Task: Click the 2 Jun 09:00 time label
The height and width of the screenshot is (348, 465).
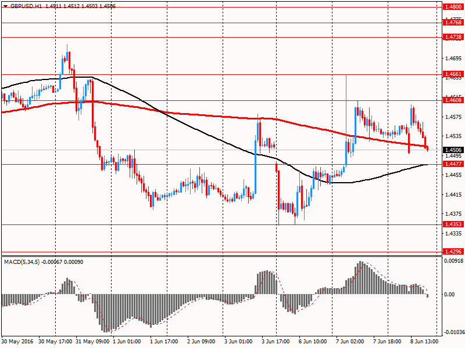Action: 201,342
